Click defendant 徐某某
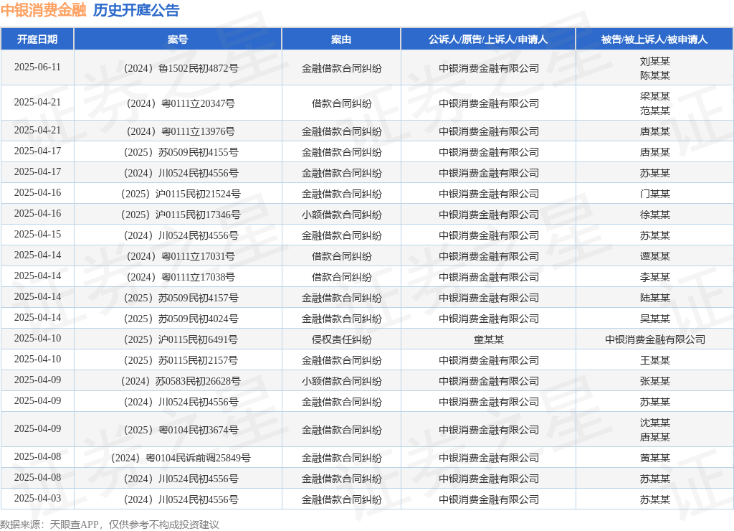The image size is (734, 531). tap(654, 215)
